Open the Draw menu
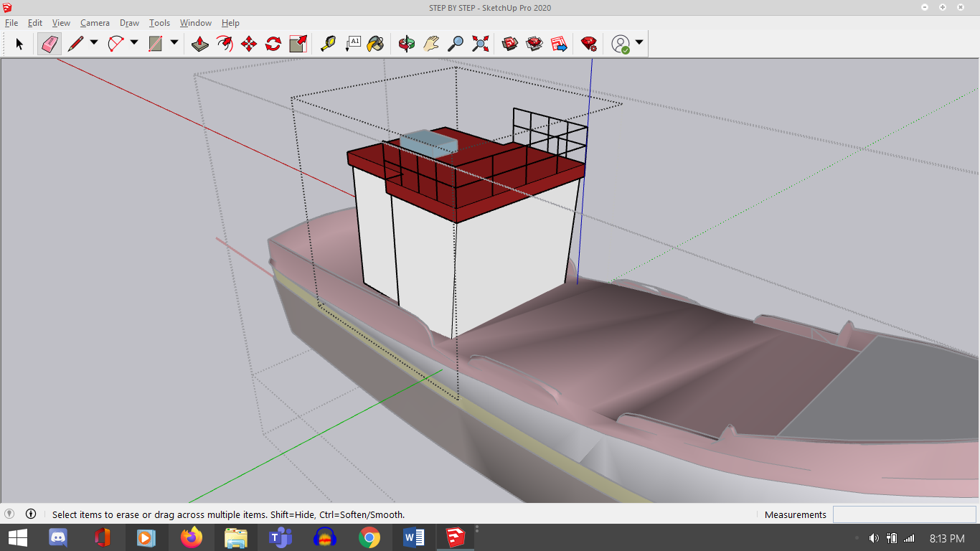The image size is (980, 551). tap(129, 23)
